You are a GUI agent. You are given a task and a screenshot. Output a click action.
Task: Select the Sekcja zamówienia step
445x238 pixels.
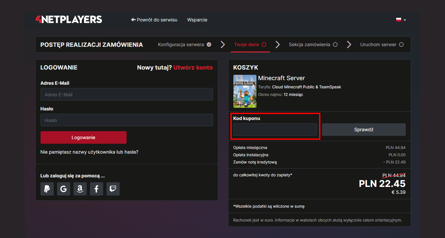(x=313, y=45)
